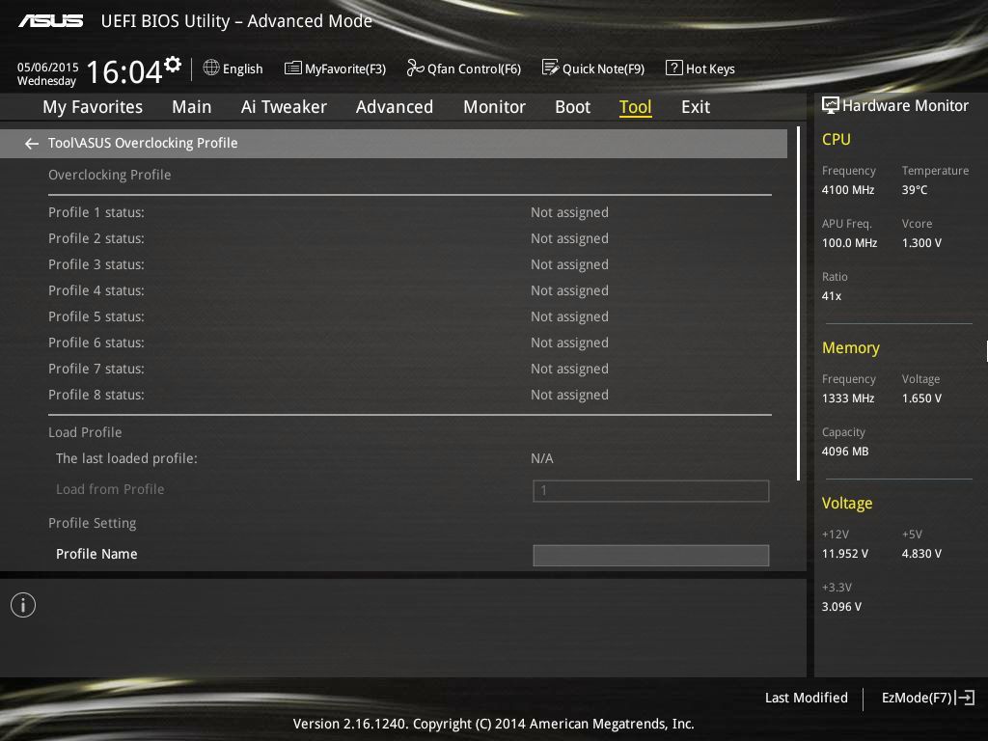Show the Hot Keys text label
The image size is (988, 741).
(710, 69)
